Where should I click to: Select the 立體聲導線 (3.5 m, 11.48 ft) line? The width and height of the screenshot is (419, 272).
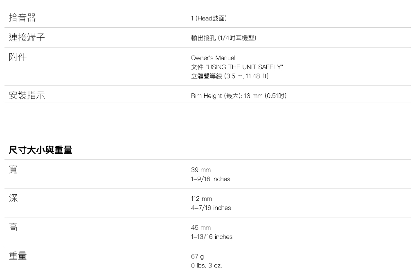click(x=230, y=76)
